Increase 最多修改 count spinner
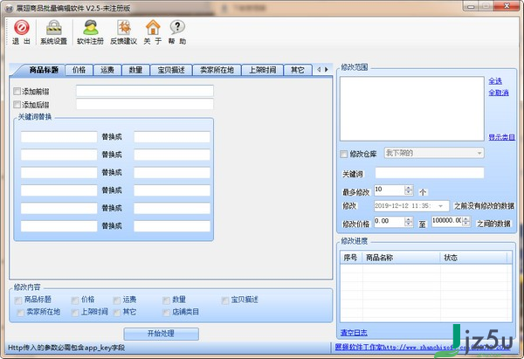 409,188
